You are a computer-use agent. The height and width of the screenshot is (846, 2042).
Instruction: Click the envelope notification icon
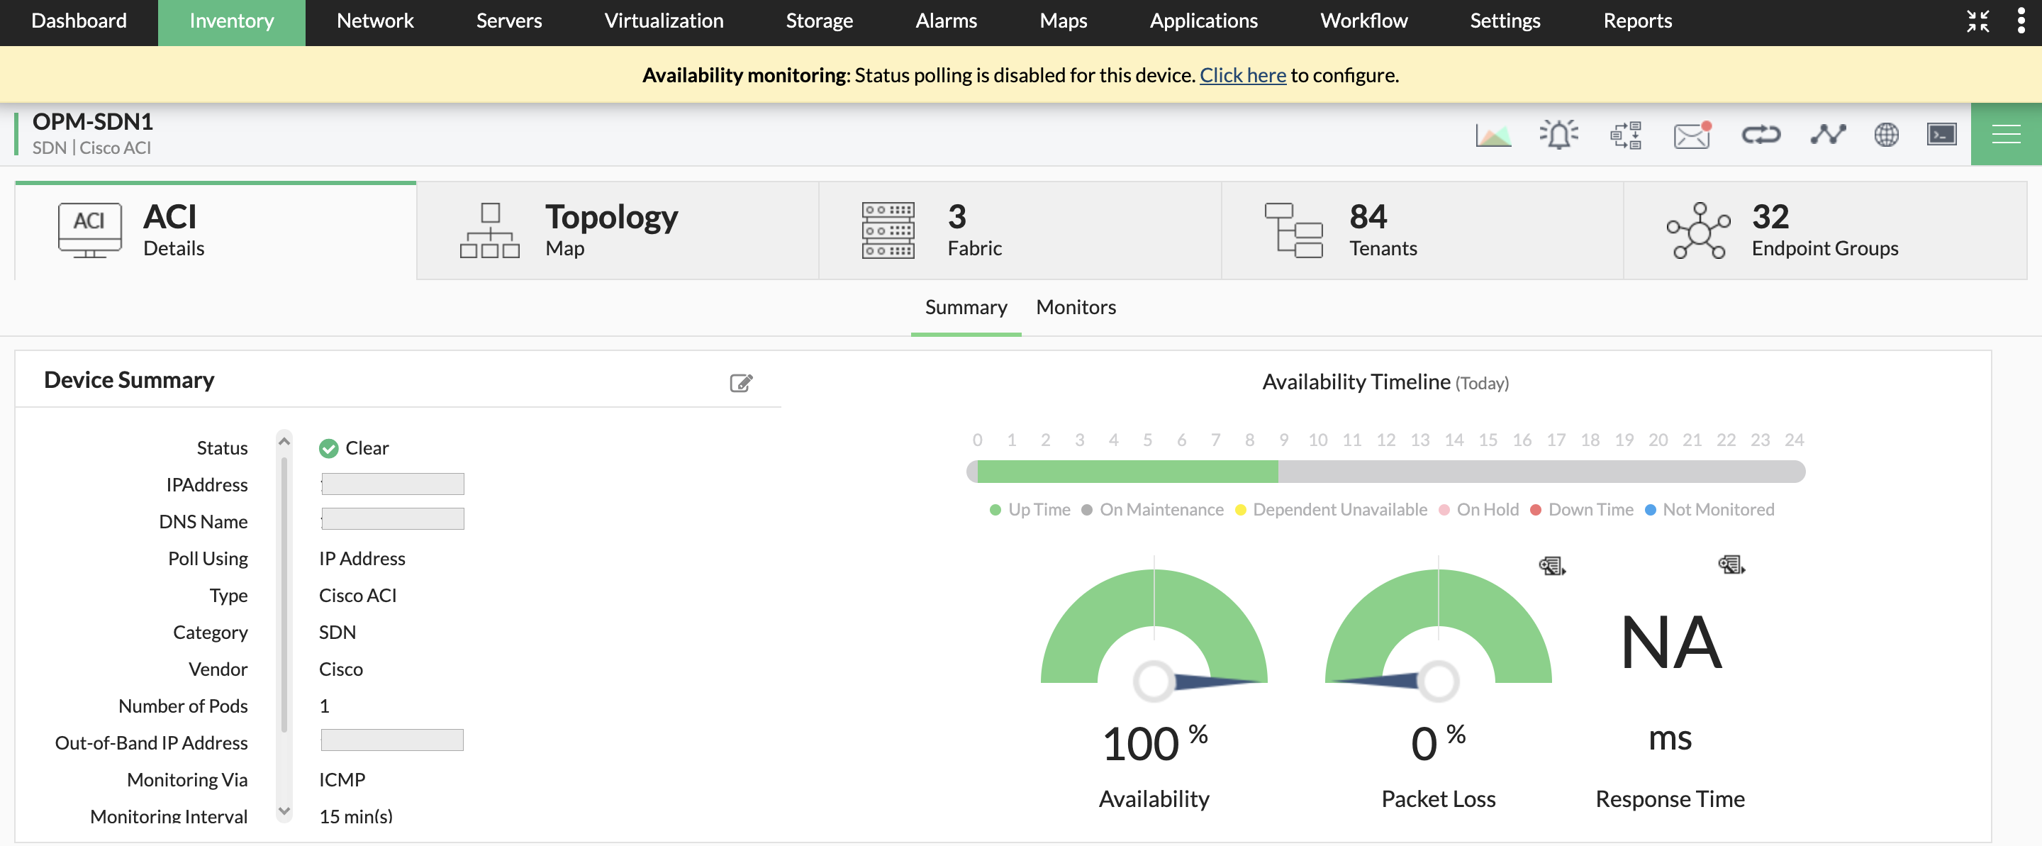coord(1691,135)
